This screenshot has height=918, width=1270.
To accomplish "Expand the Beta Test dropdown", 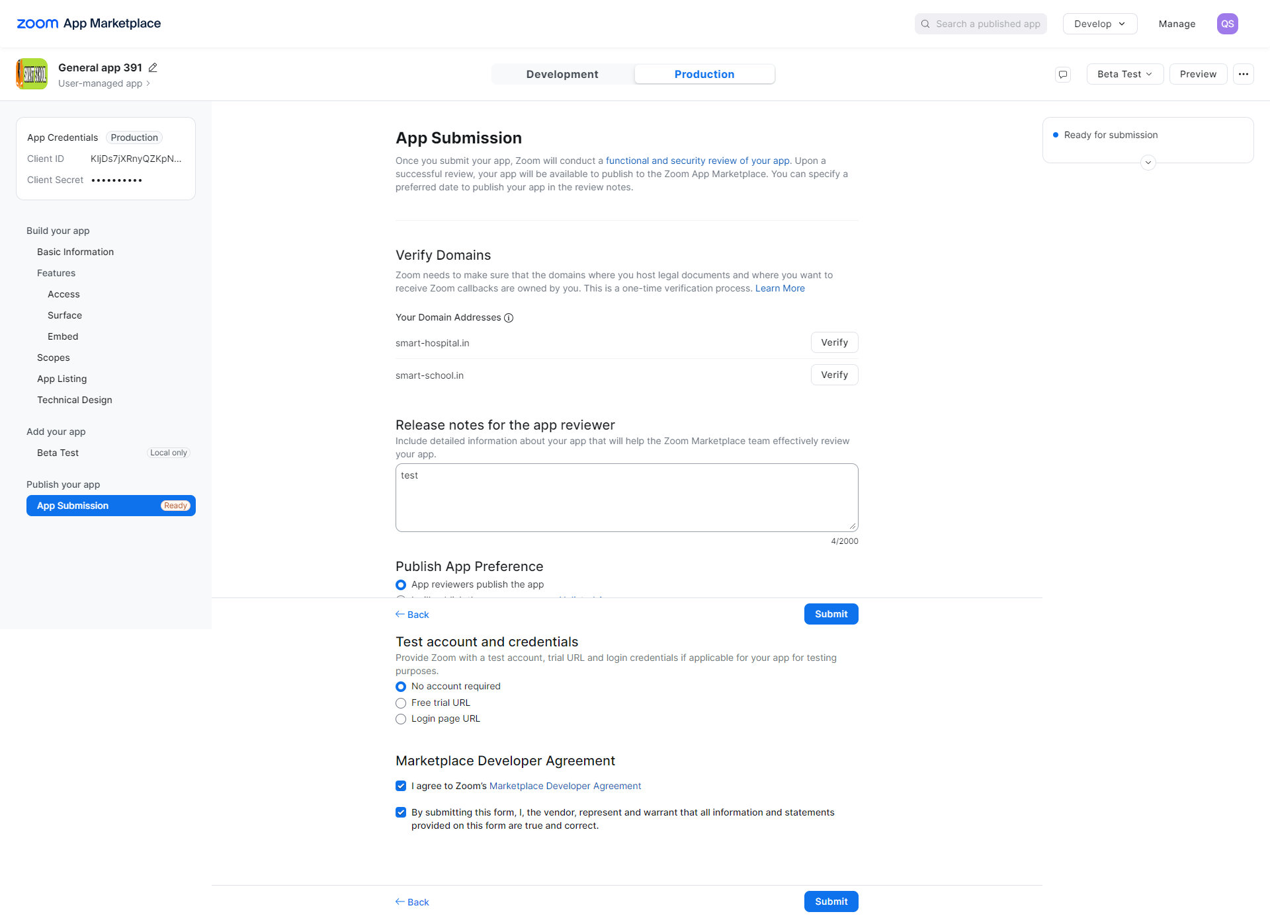I will click(x=1124, y=74).
